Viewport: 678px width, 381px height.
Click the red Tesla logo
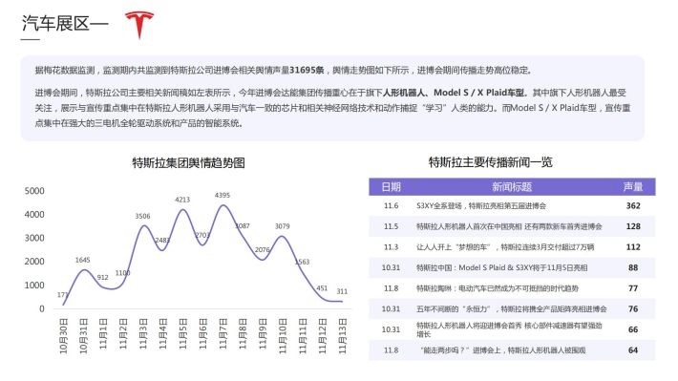(x=139, y=25)
